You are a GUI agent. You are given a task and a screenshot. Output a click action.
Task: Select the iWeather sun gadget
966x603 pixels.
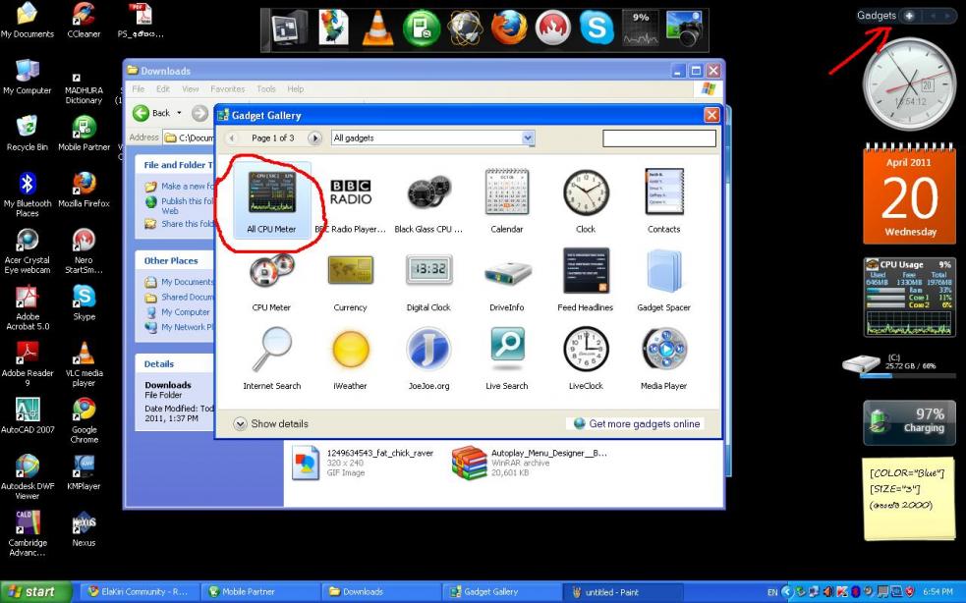tap(351, 349)
